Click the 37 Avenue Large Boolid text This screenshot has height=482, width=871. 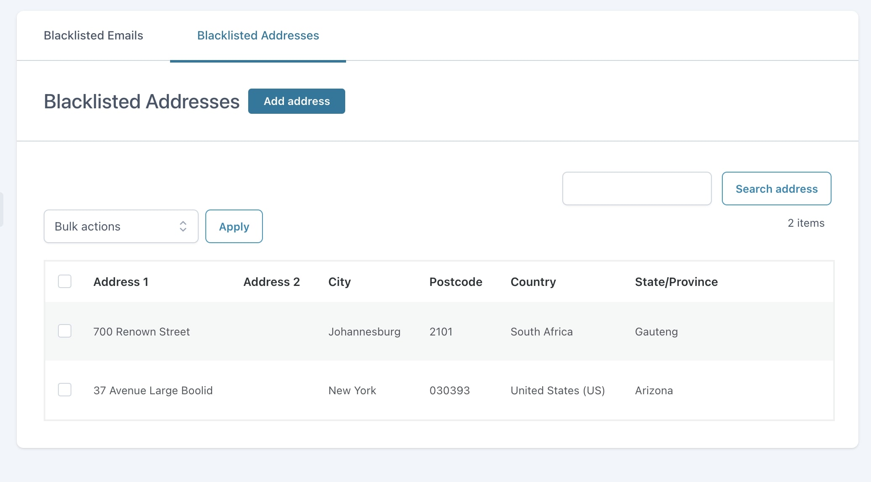pyautogui.click(x=153, y=390)
